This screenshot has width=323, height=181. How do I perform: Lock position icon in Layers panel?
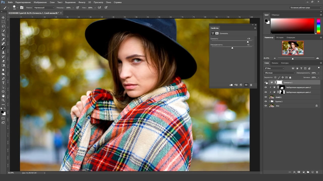283,77
